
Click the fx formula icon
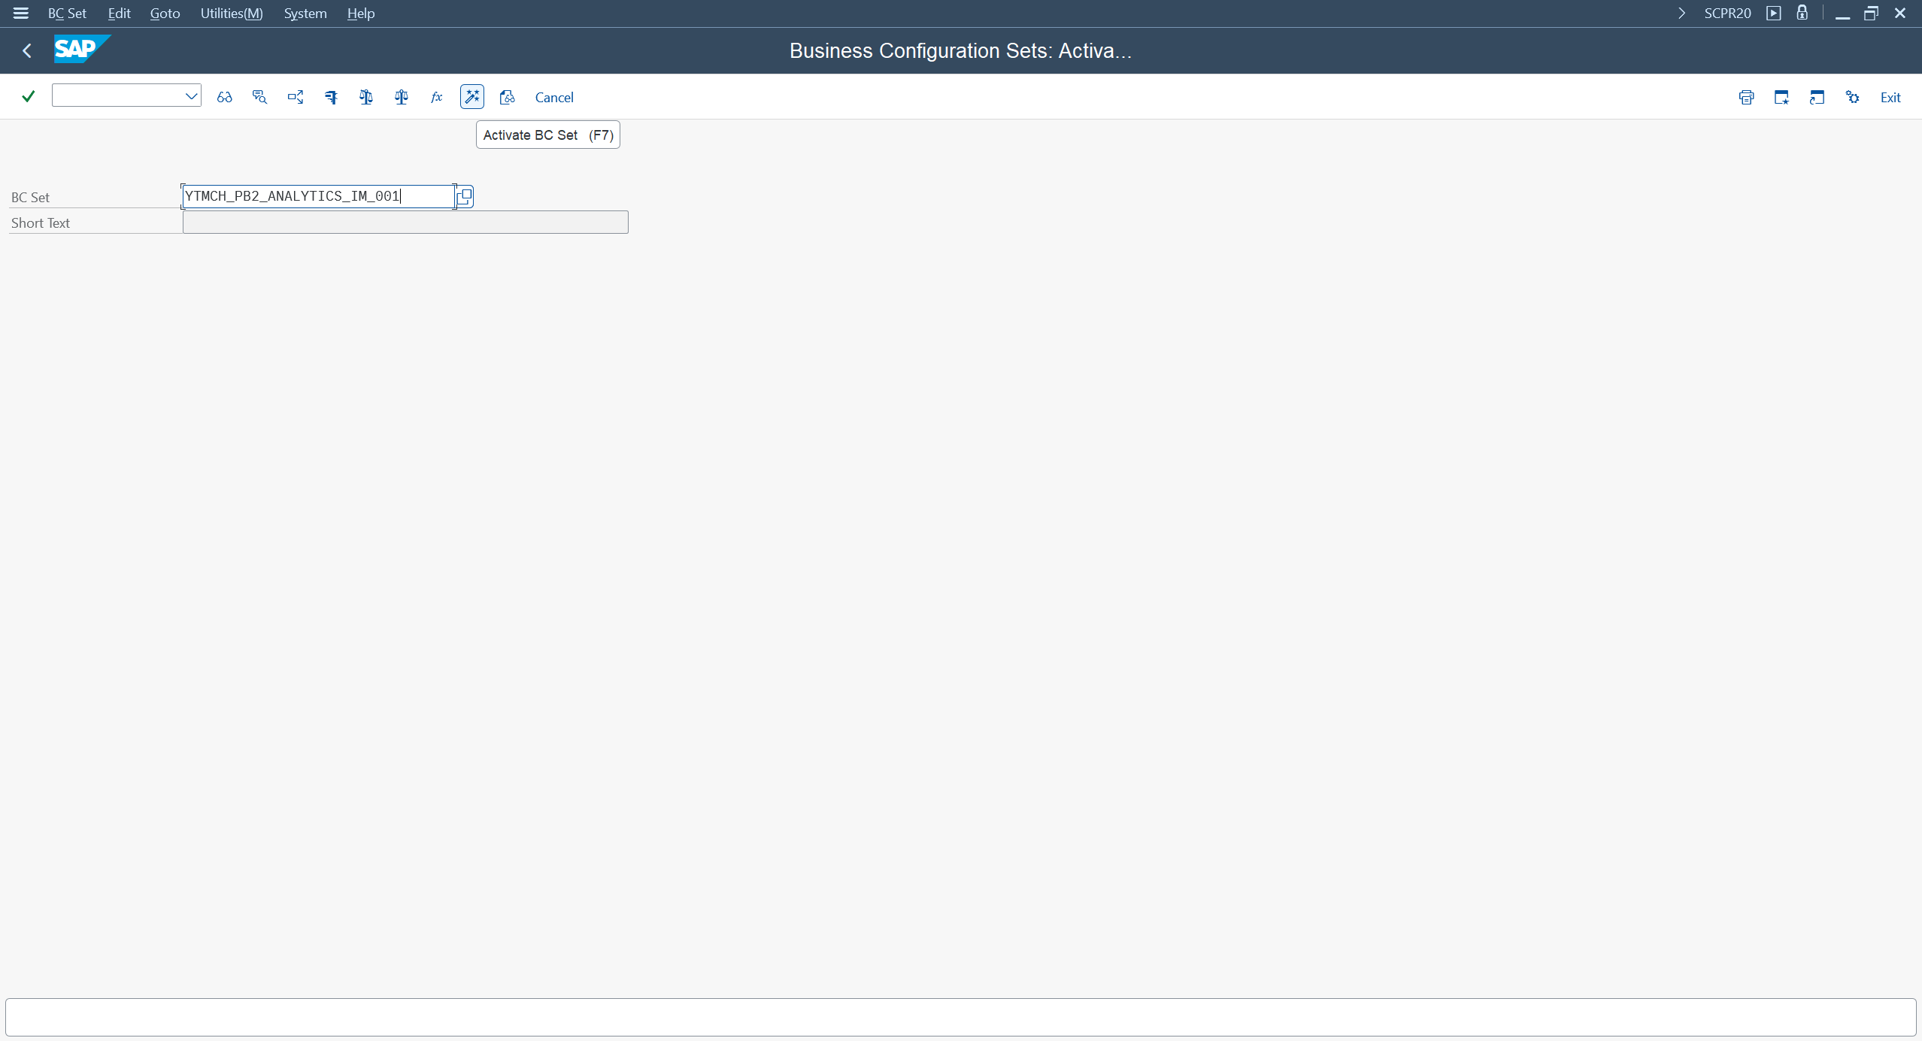tap(436, 97)
